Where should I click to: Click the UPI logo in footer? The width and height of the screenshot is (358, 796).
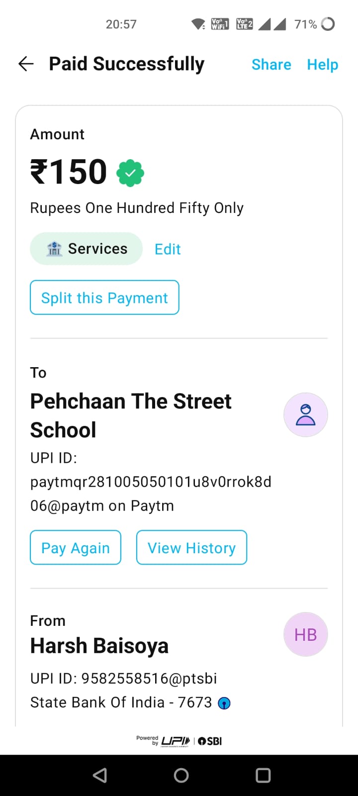point(176,741)
